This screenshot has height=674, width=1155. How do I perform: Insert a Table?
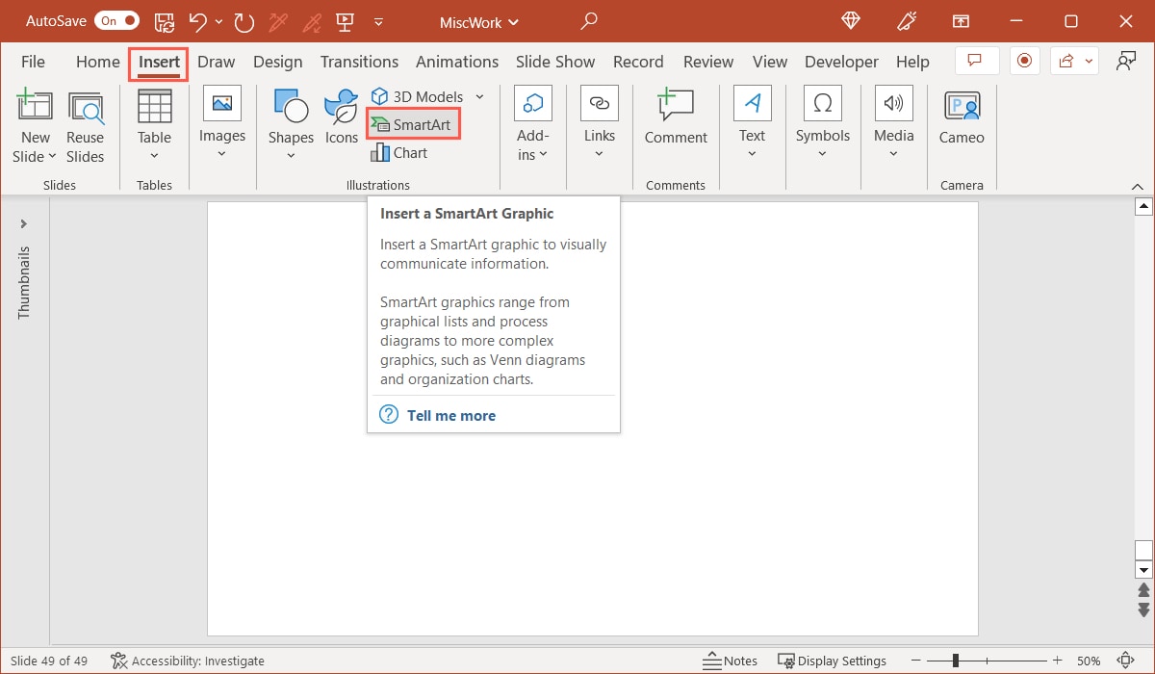point(153,123)
